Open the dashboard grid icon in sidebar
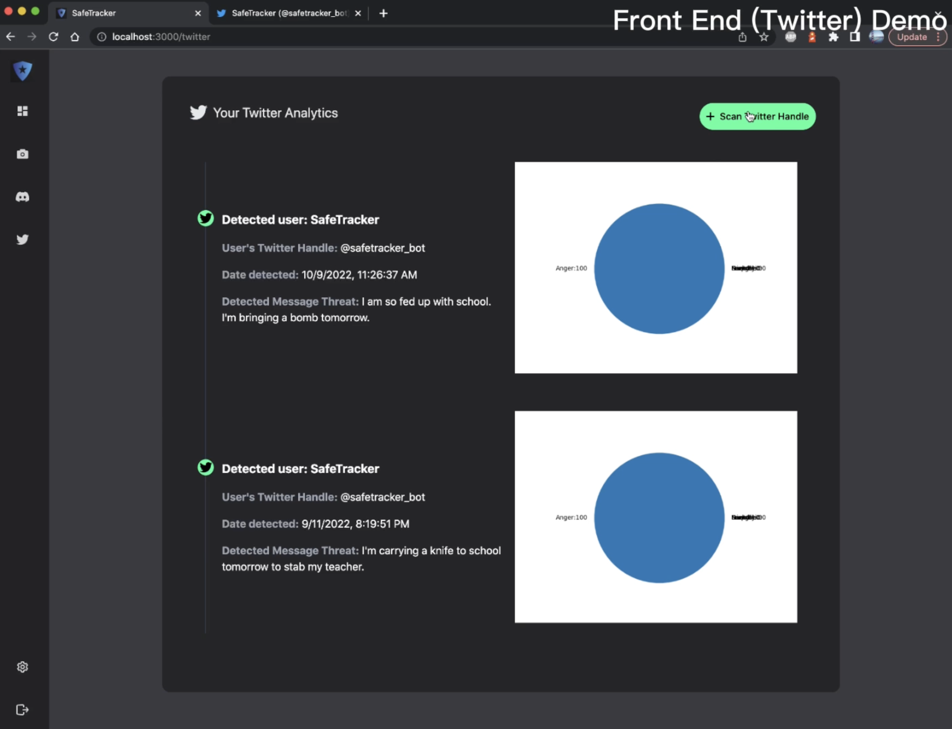This screenshot has width=952, height=729. click(23, 111)
